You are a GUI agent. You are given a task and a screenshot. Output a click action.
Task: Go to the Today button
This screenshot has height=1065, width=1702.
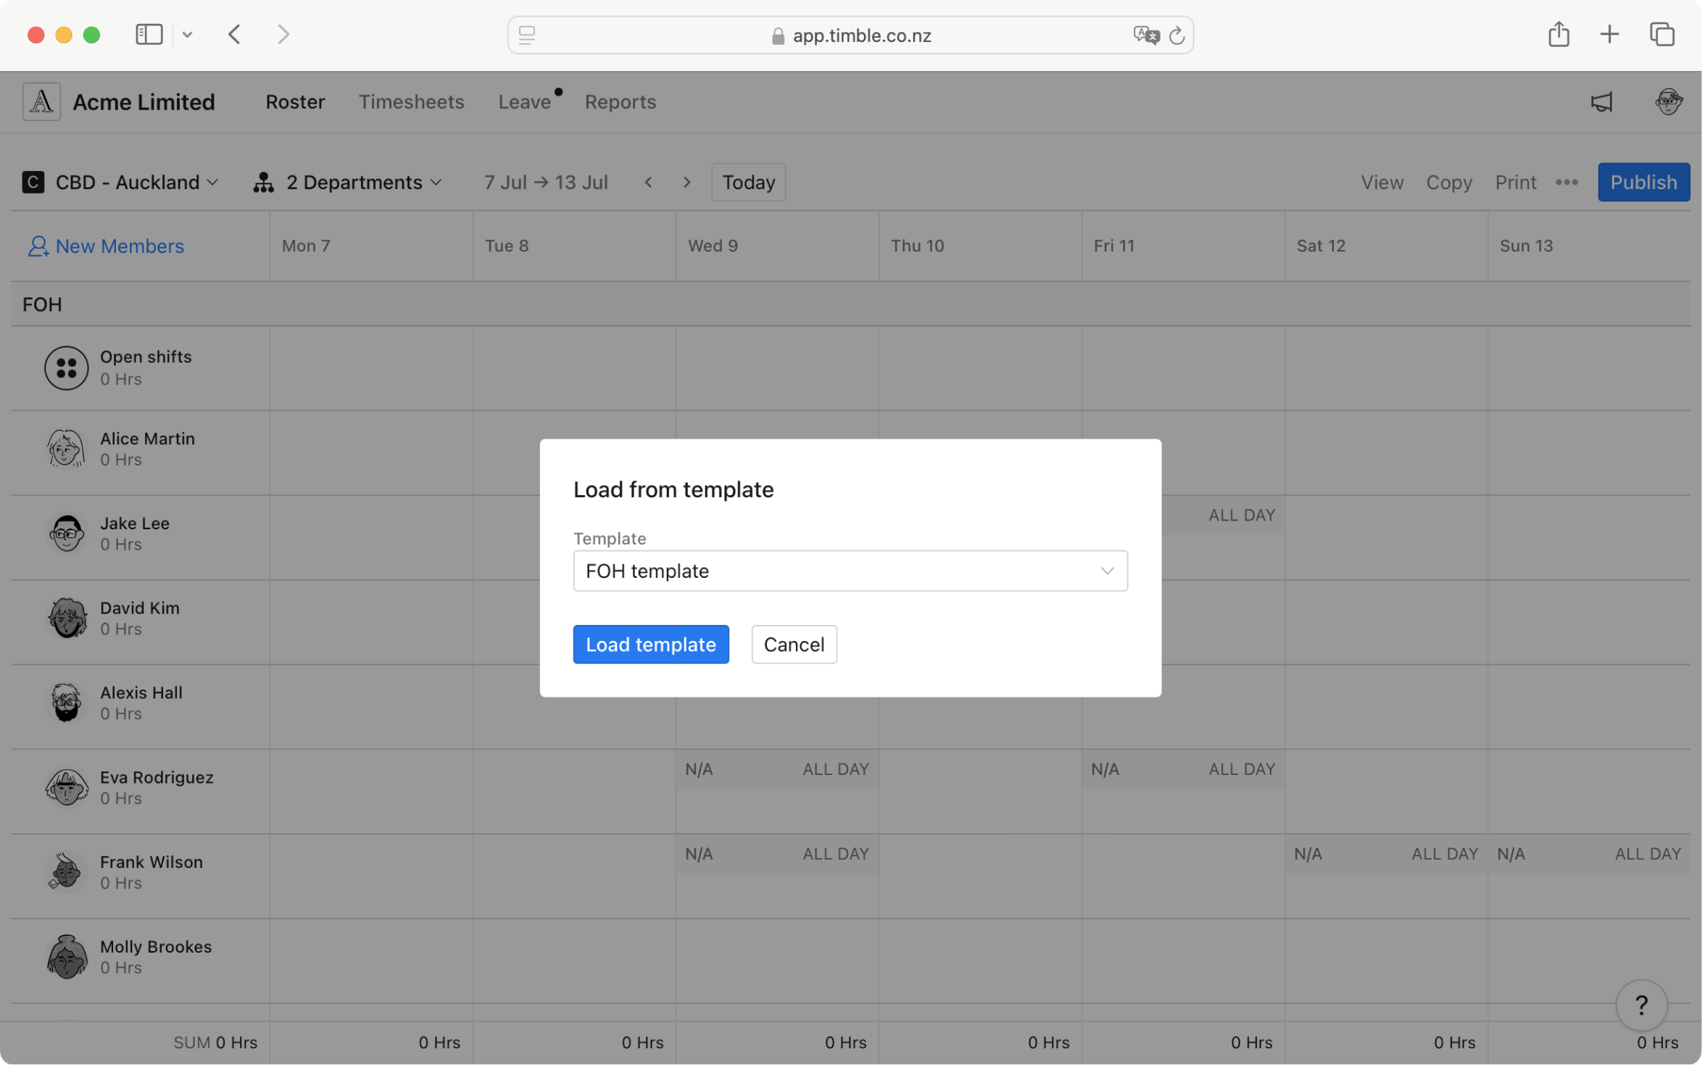pyautogui.click(x=748, y=181)
